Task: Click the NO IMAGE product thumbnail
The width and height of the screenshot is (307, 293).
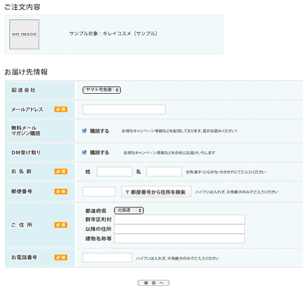Action: tap(24, 34)
